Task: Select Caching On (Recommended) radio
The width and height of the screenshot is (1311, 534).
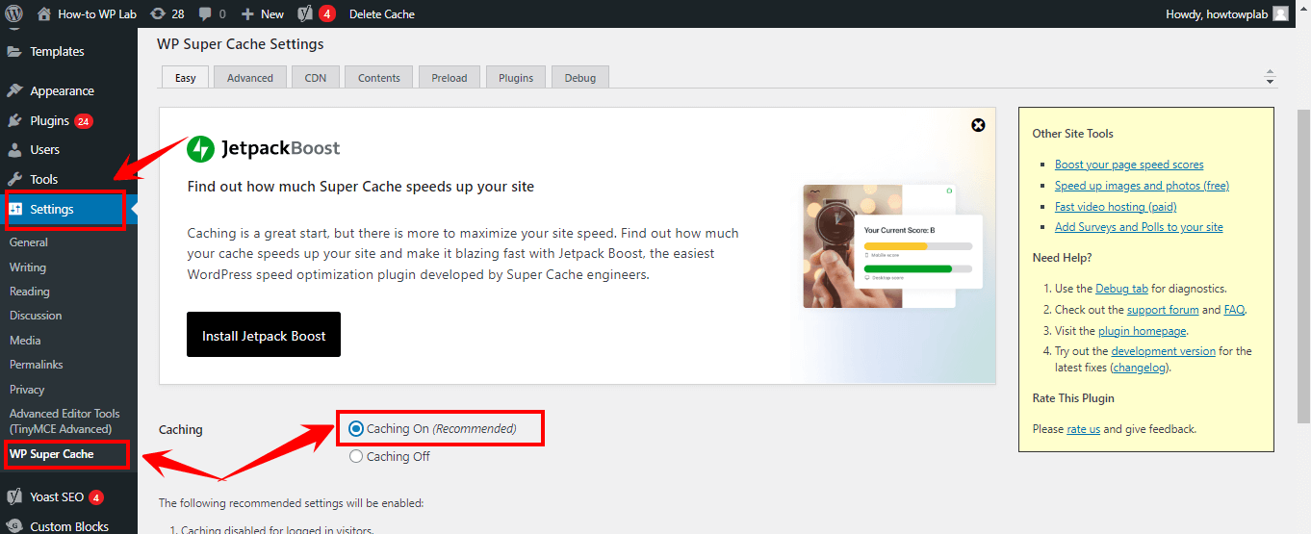Action: point(356,428)
